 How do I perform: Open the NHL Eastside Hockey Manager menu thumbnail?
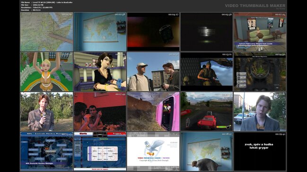tap(47, 151)
